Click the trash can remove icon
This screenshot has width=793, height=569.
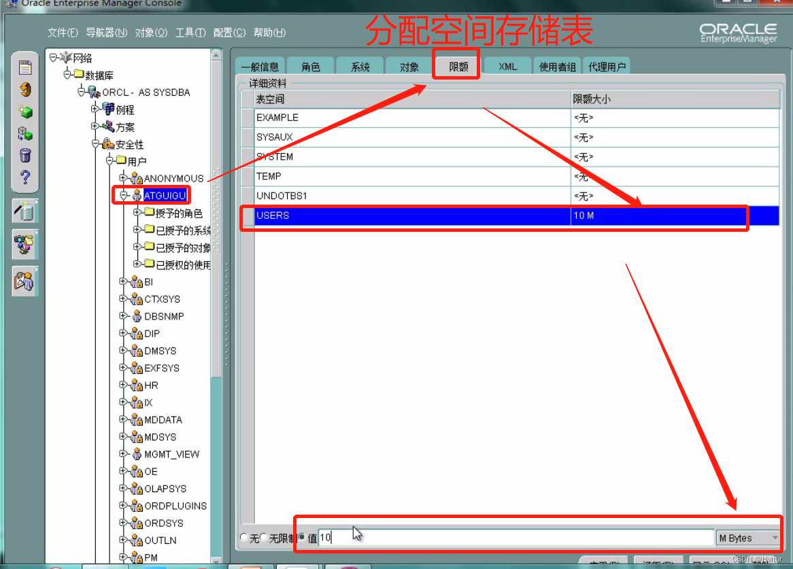coord(24,155)
